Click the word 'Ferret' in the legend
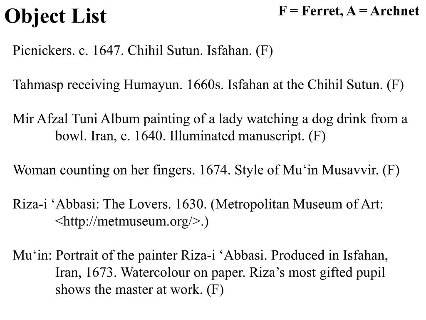Image resolution: width=426 pixels, height=320 pixels. [322, 11]
